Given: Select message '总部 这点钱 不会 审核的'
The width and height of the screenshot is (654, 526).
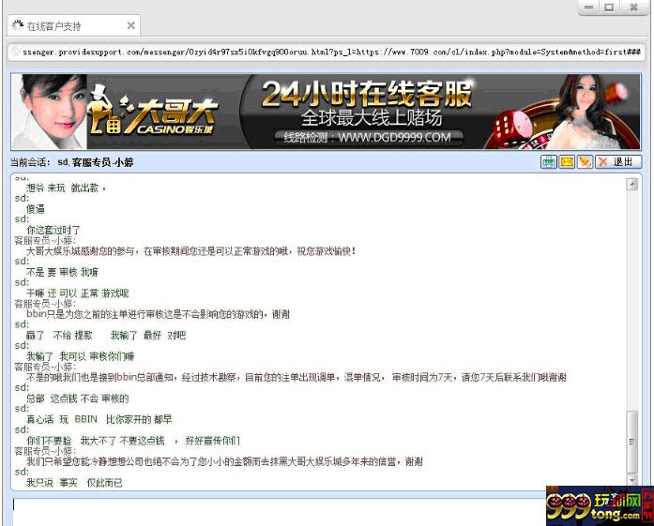Looking at the screenshot, I should click(x=78, y=398).
